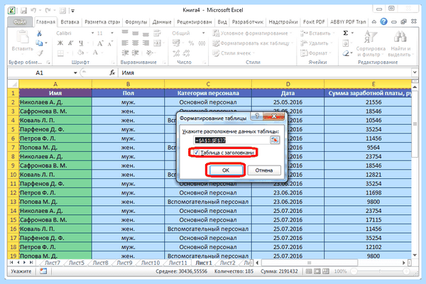The height and width of the screenshot is (284, 426).
Task: Click the Format Painter brush icon
Action: click(40, 53)
